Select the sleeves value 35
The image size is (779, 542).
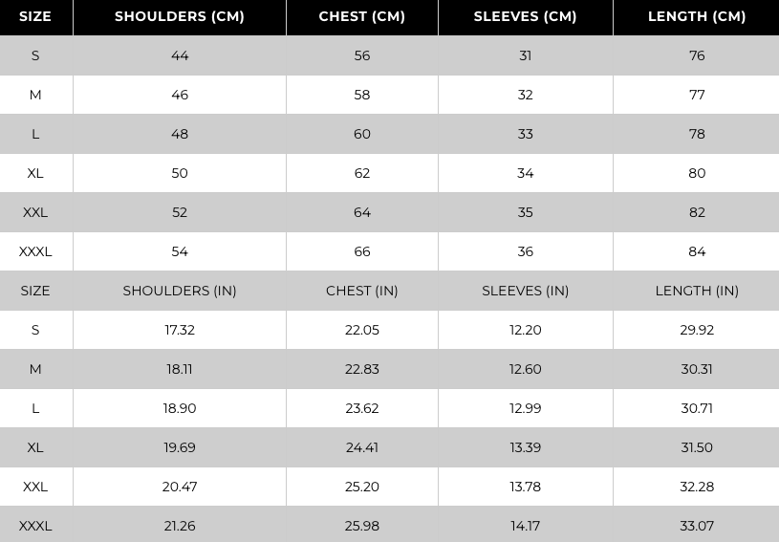pyautogui.click(x=525, y=212)
